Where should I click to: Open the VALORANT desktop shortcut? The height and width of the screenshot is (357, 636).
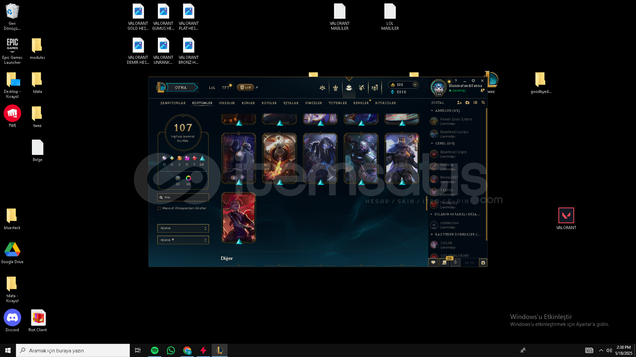pyautogui.click(x=566, y=218)
